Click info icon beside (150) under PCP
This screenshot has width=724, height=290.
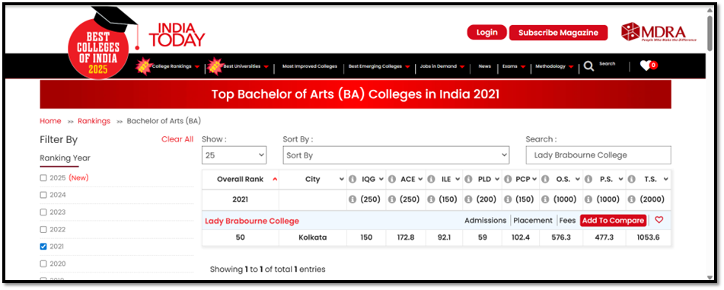pos(507,199)
